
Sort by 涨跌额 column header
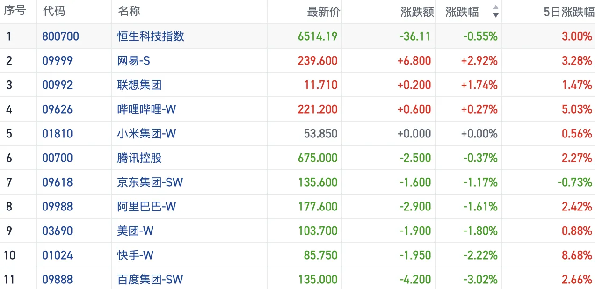[417, 12]
